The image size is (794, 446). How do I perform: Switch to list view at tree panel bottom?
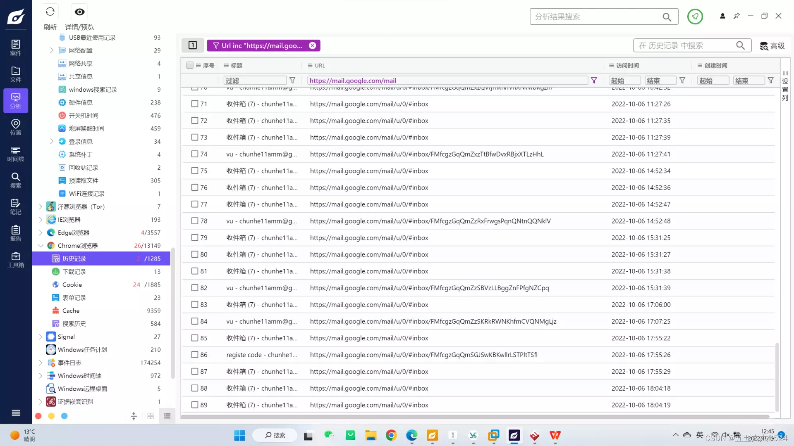167,416
